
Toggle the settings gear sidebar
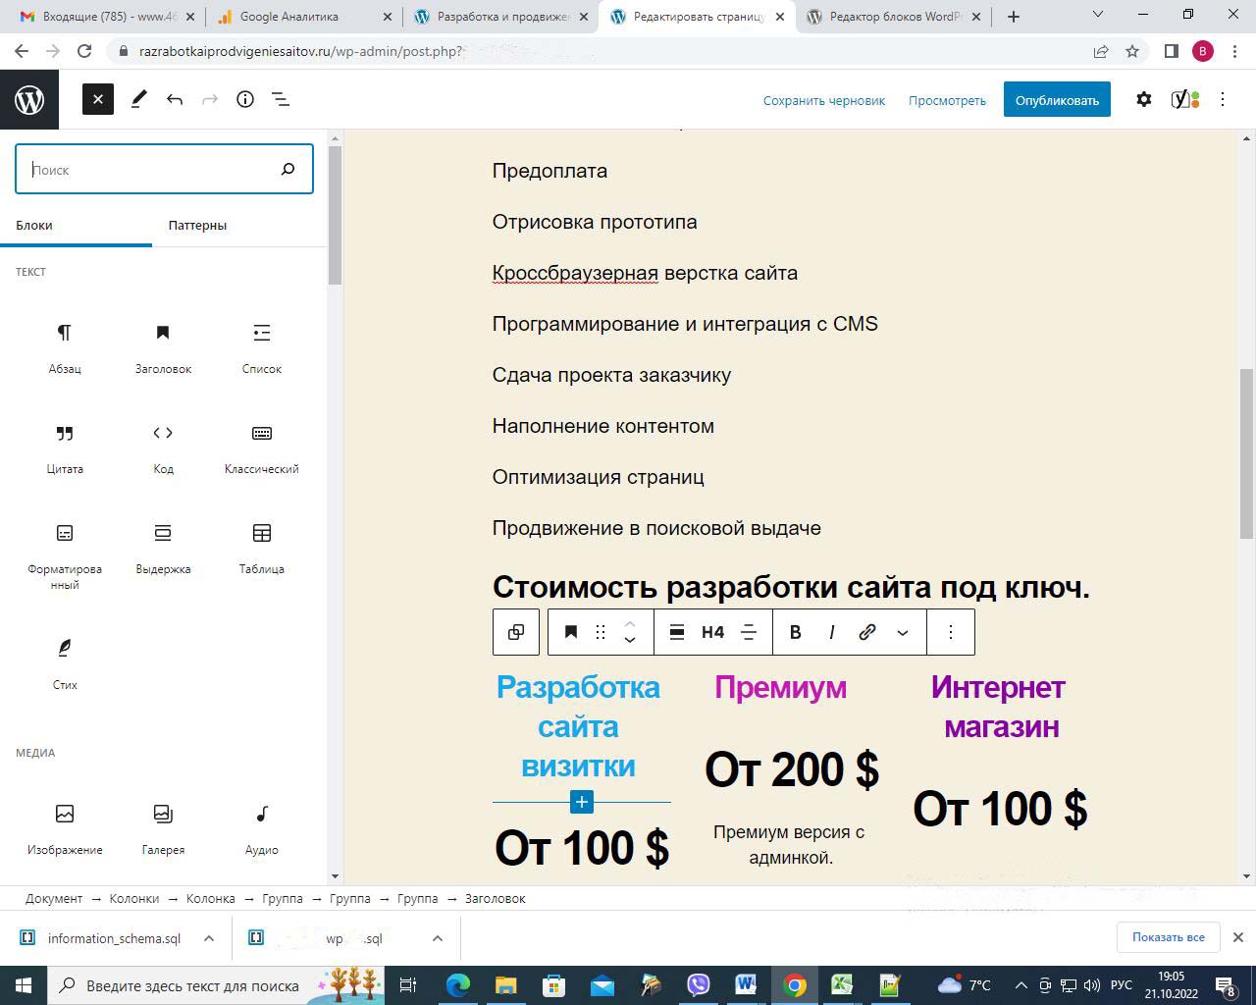pyautogui.click(x=1143, y=99)
